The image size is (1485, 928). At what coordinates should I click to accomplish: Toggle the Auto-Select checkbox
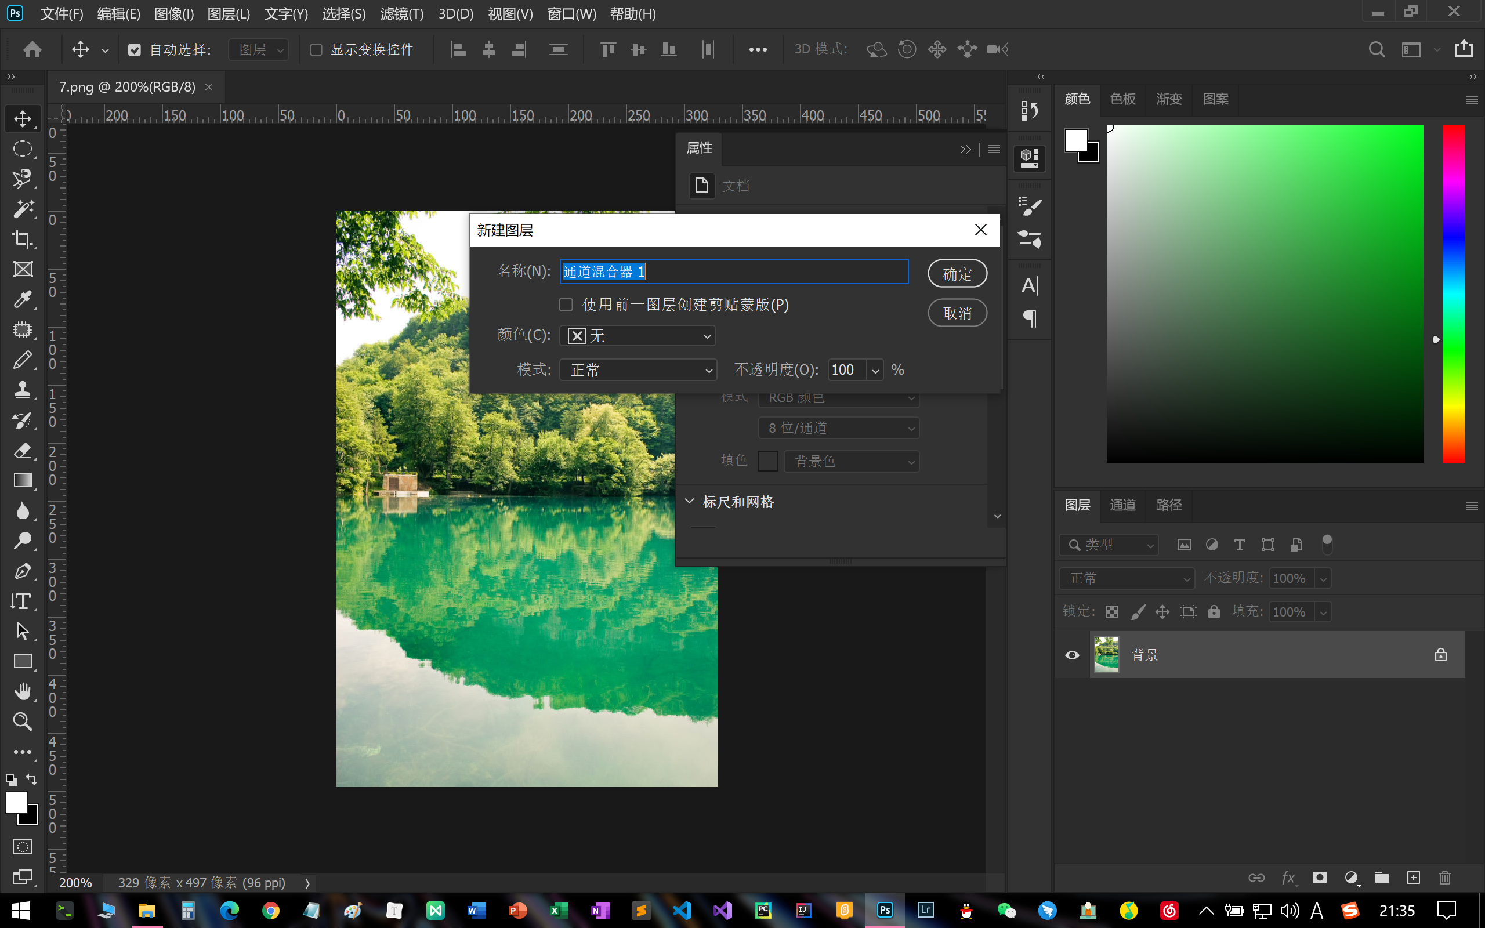coord(135,50)
